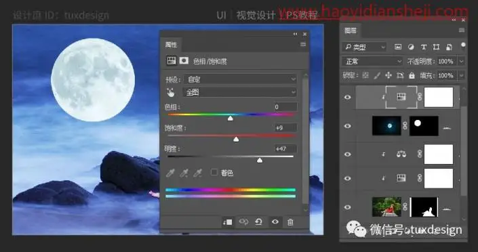
Task: Hide the color balance adjustment layer
Action: [x=347, y=154]
